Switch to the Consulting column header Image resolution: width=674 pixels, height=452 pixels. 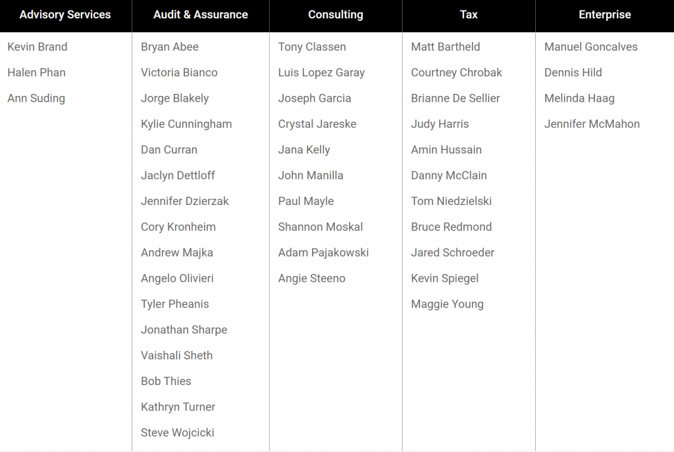tap(336, 14)
